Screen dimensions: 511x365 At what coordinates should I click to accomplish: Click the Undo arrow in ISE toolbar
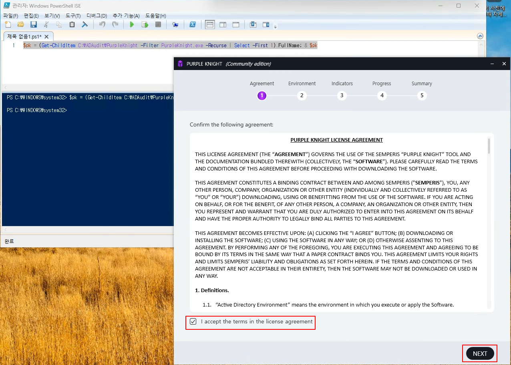click(x=102, y=24)
